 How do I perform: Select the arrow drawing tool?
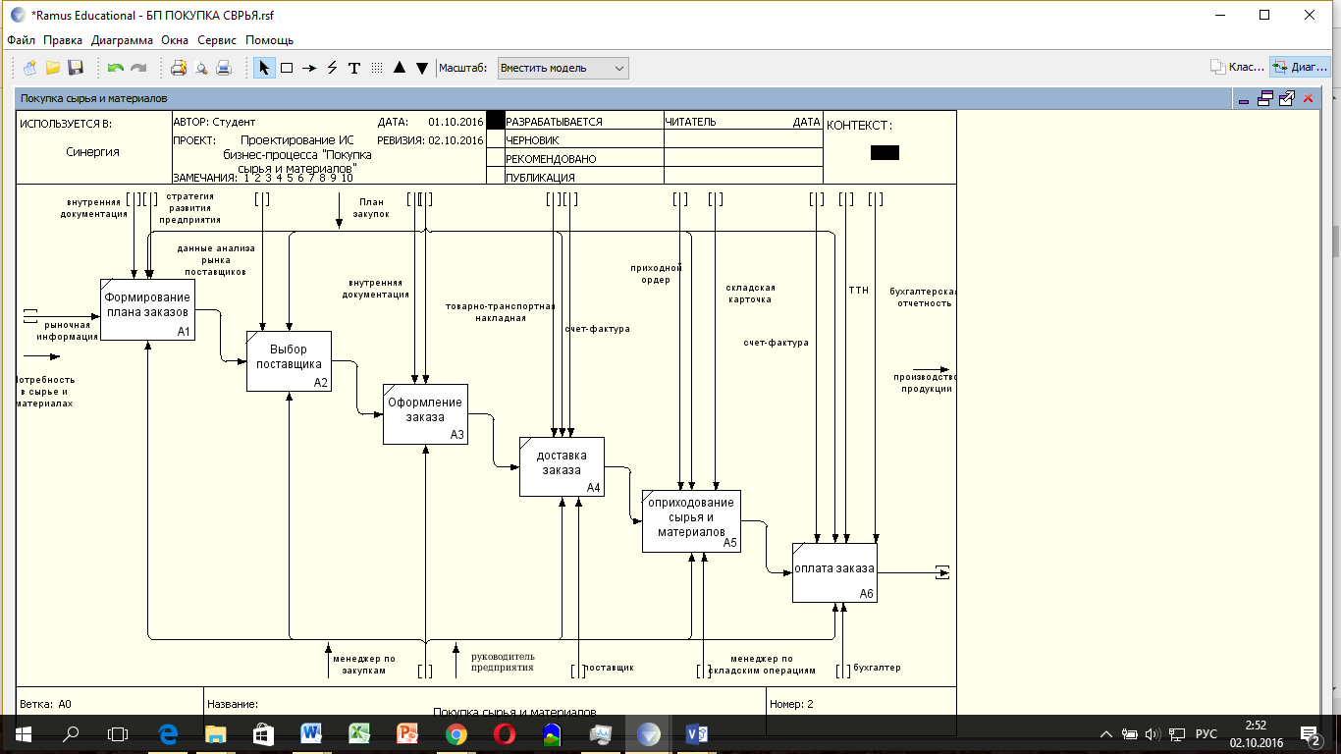click(x=309, y=68)
